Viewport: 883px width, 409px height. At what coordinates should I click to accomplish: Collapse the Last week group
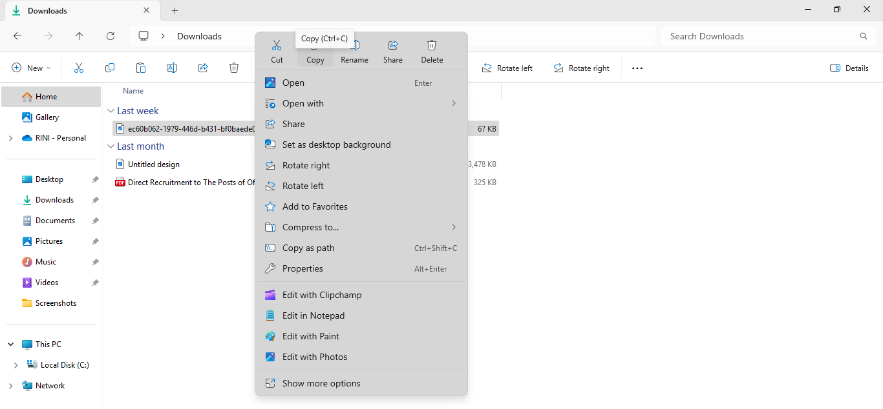click(x=111, y=111)
